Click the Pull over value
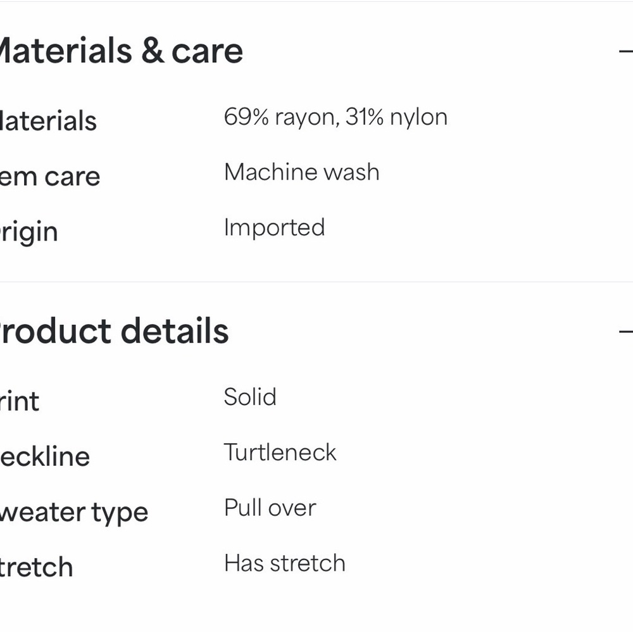The image size is (633, 633). coord(270,508)
